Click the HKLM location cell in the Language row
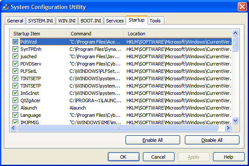This screenshot has height=166, width=249. click(x=179, y=115)
